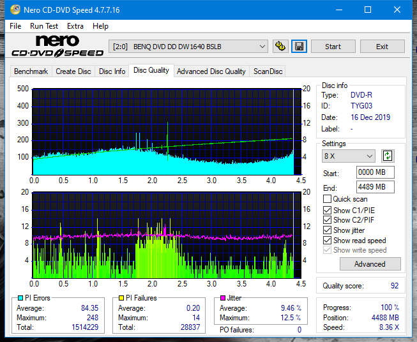417x342 pixels.
Task: Toggle the Show C2/PIF checkbox
Action: [327, 220]
